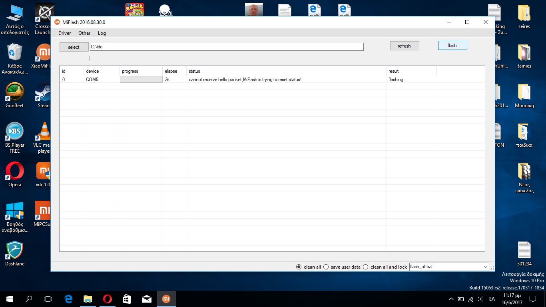Open the Windows Store taskbar icon

127,299
